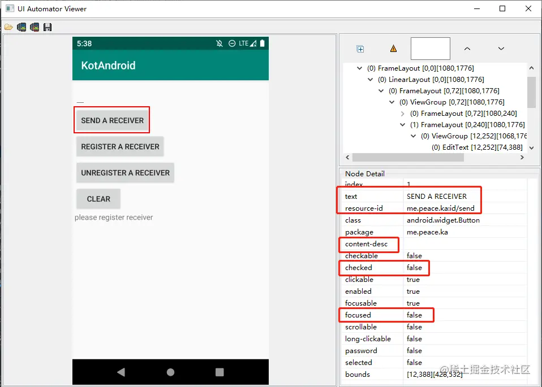
Task: Click the LTE signal indicator
Action: coord(247,44)
